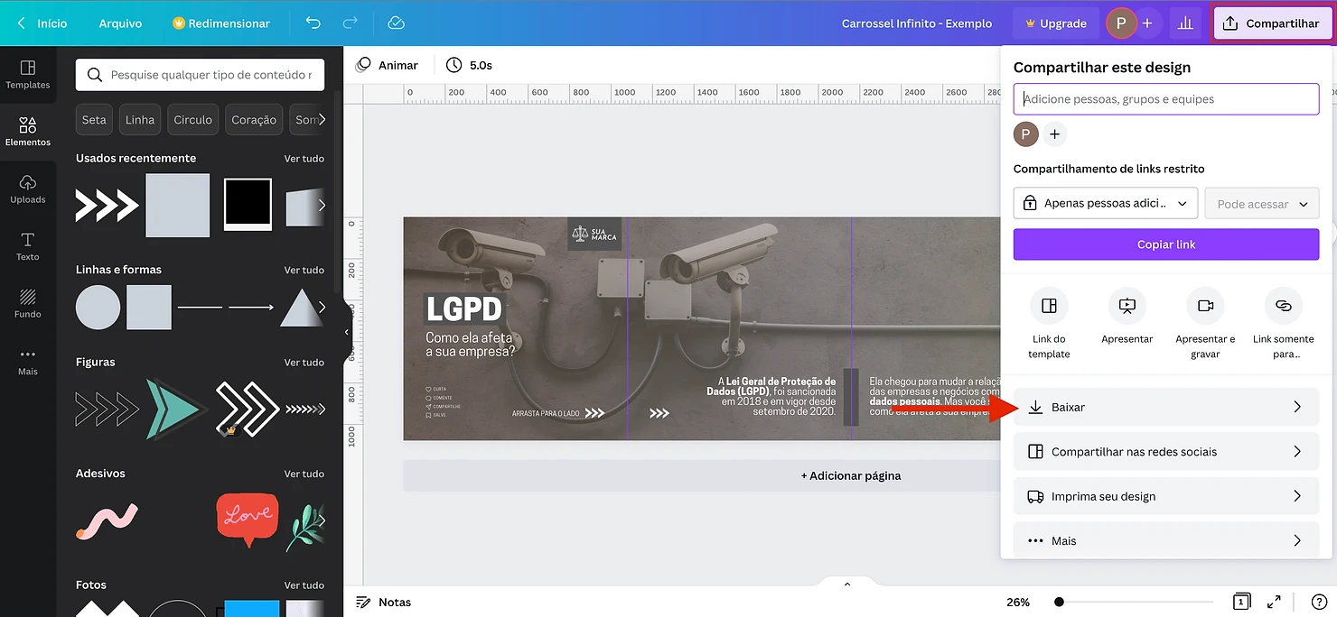Open the Mais sidebar tab
1337x617 pixels.
(28, 362)
